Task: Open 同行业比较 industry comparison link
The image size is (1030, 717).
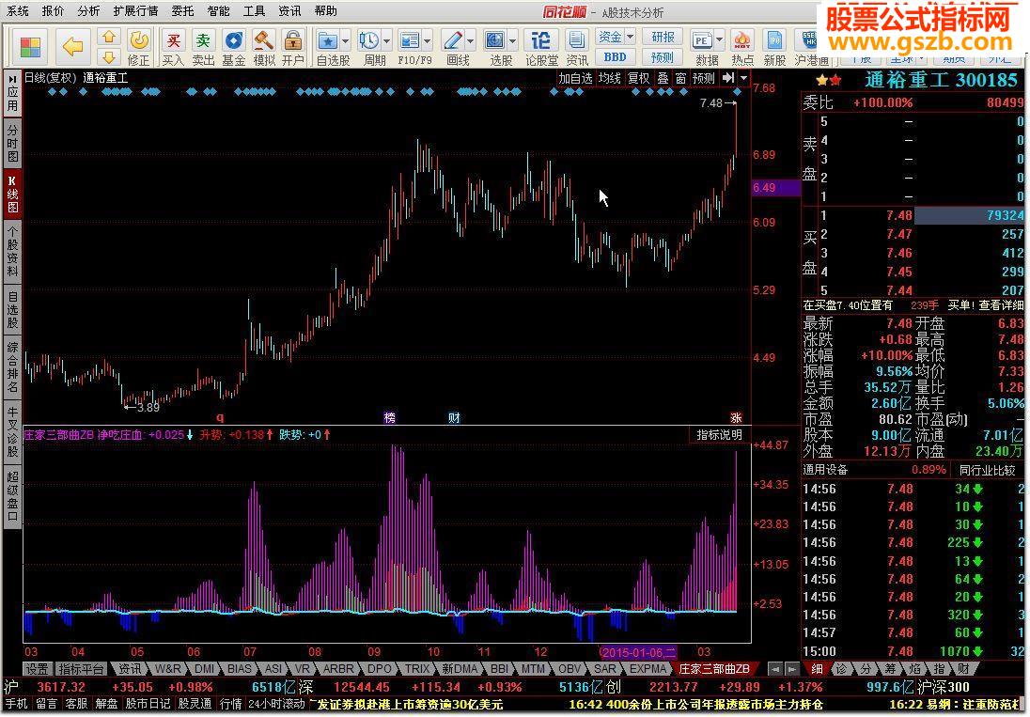Action: point(987,470)
